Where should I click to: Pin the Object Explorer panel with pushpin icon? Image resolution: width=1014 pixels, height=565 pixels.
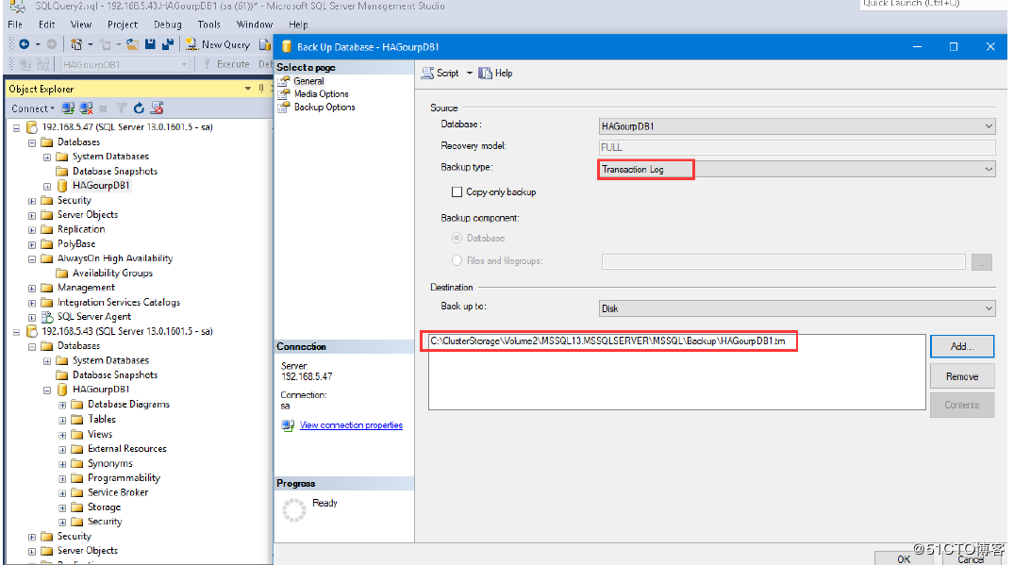click(261, 89)
